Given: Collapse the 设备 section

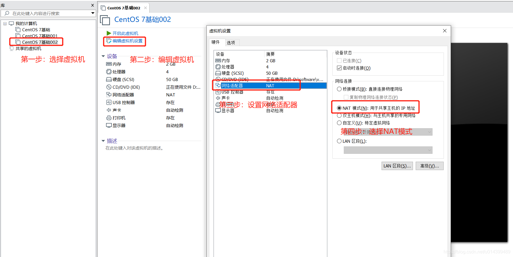Looking at the screenshot, I should (103, 56).
